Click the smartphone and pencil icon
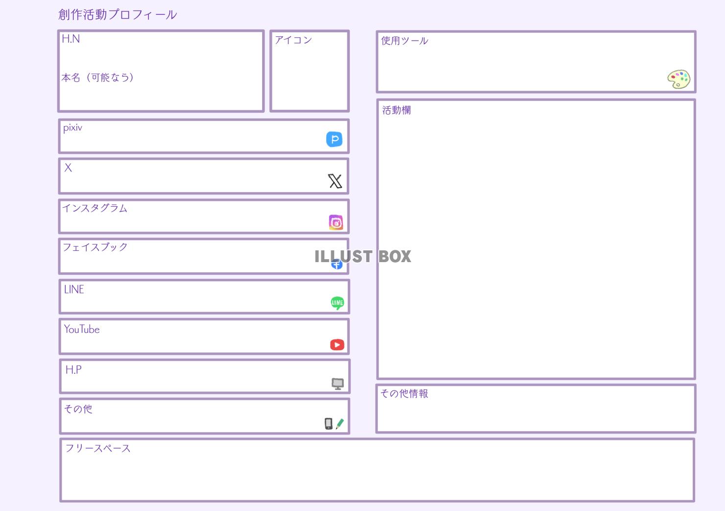 [x=334, y=424]
